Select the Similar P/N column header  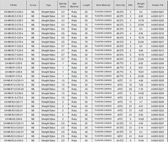158,5
